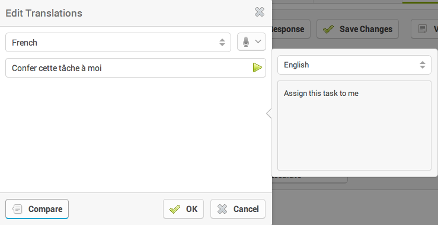The width and height of the screenshot is (438, 225).
Task: Open the French language dropdown
Action: point(118,43)
